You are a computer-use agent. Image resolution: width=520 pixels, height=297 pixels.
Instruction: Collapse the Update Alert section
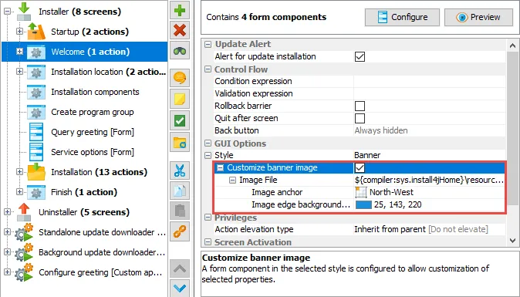click(x=208, y=44)
